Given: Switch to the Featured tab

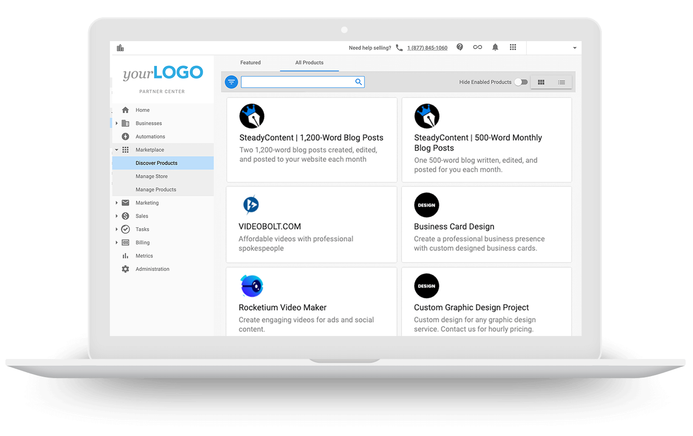Looking at the screenshot, I should click(250, 62).
